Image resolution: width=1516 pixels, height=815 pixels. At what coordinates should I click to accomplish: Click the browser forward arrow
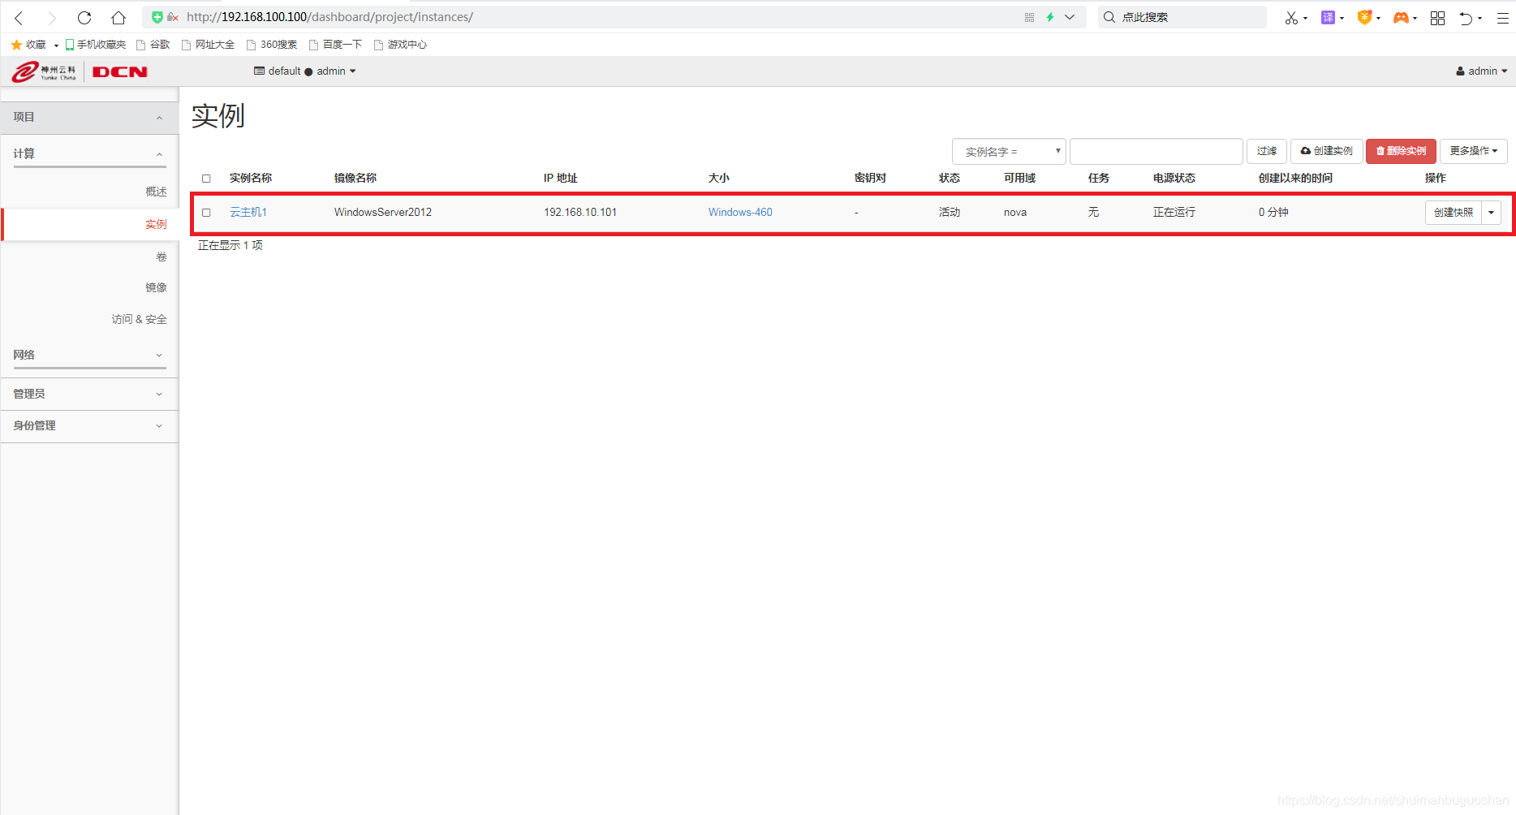[x=52, y=17]
